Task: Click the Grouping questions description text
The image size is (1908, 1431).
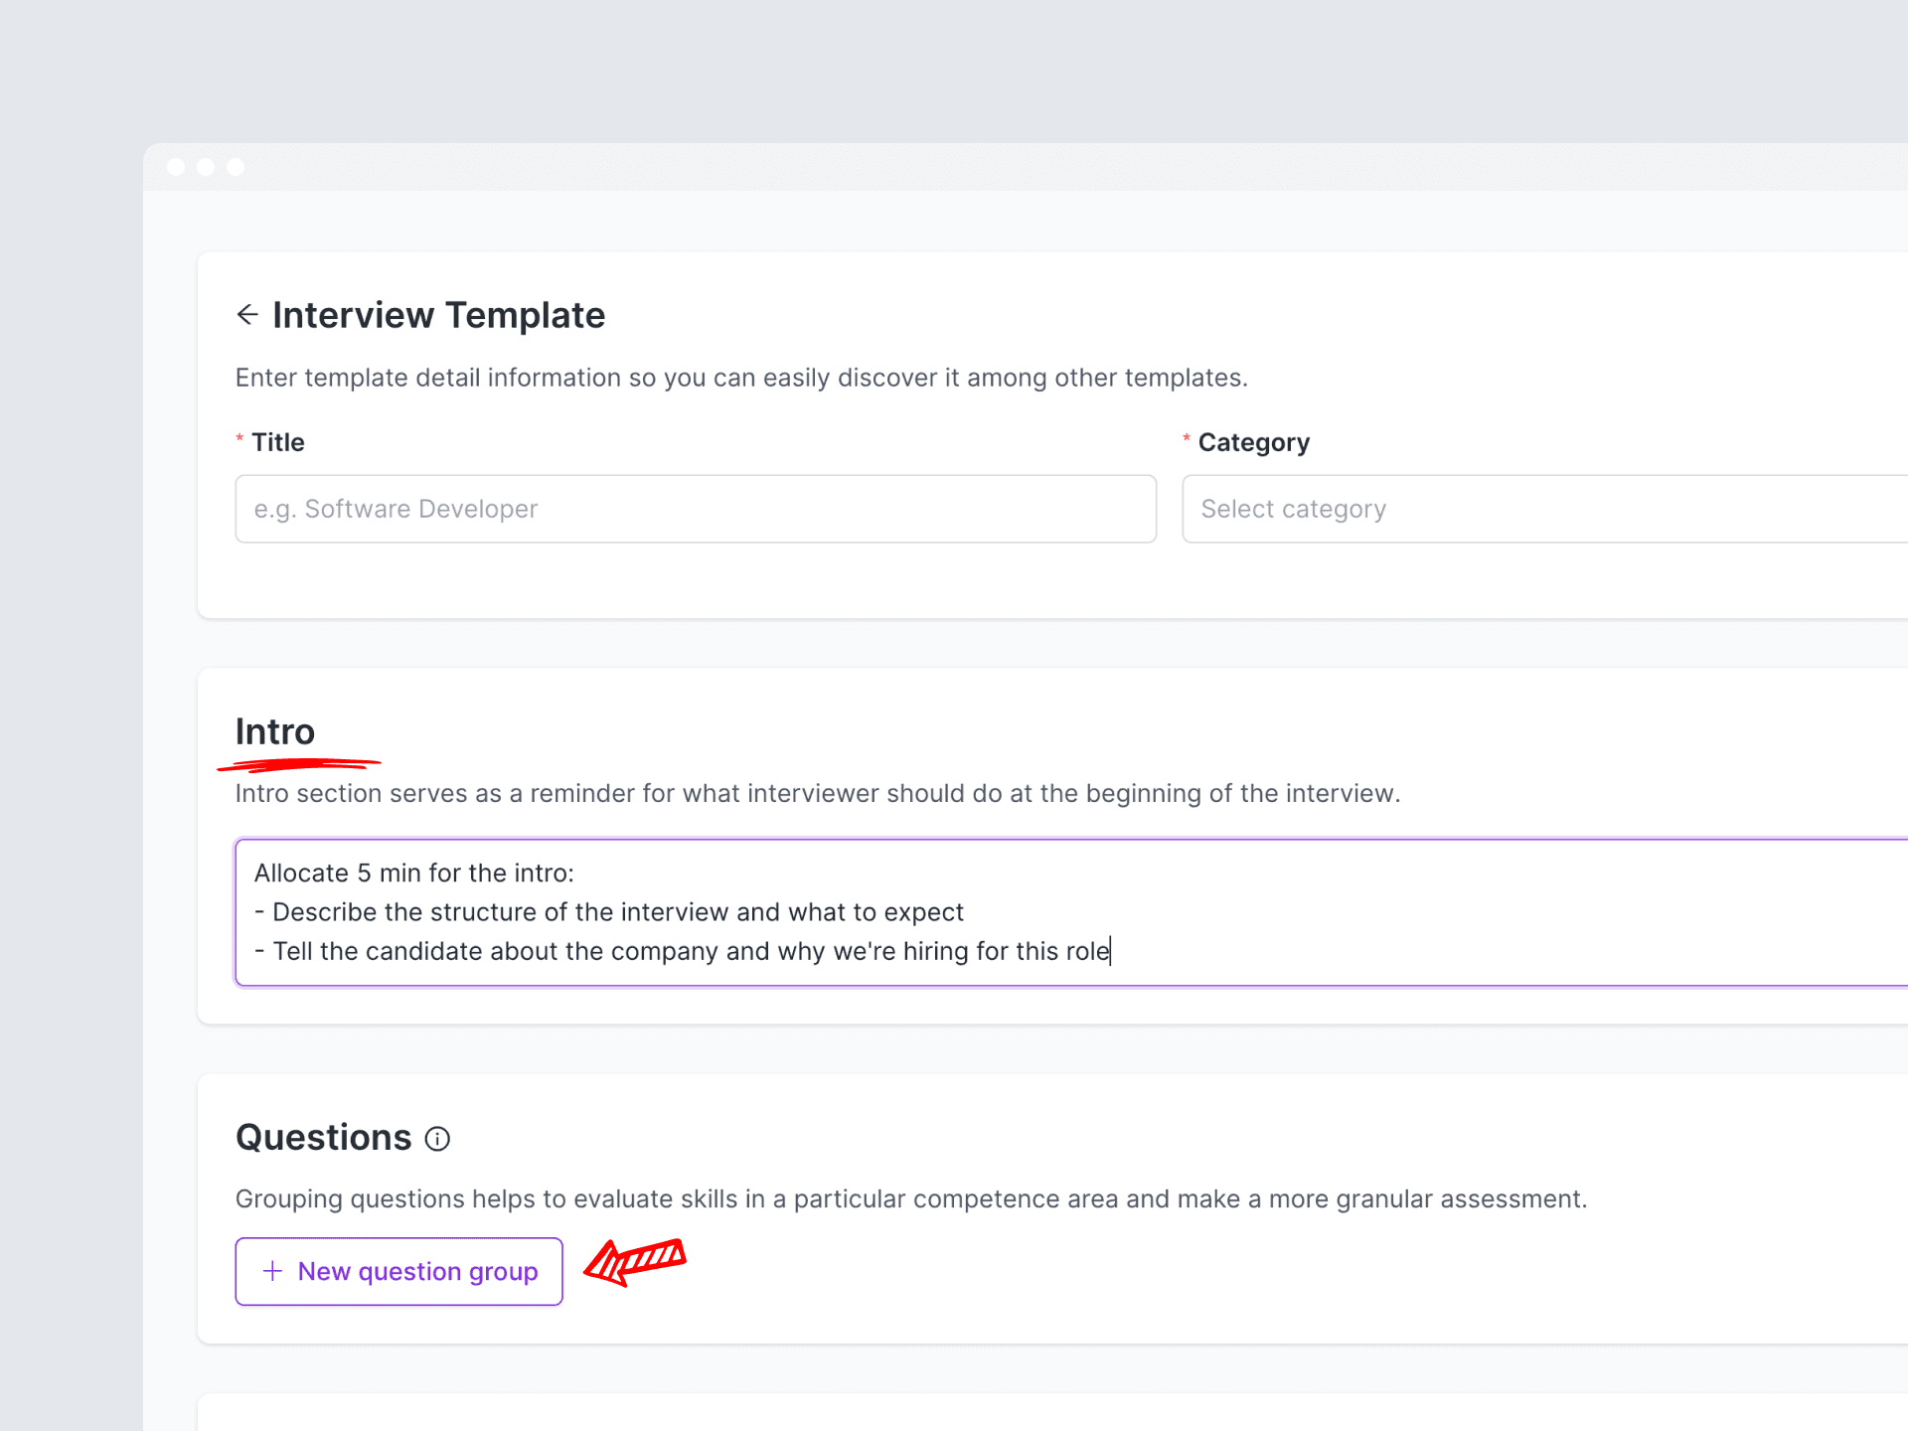Action: coord(910,1198)
